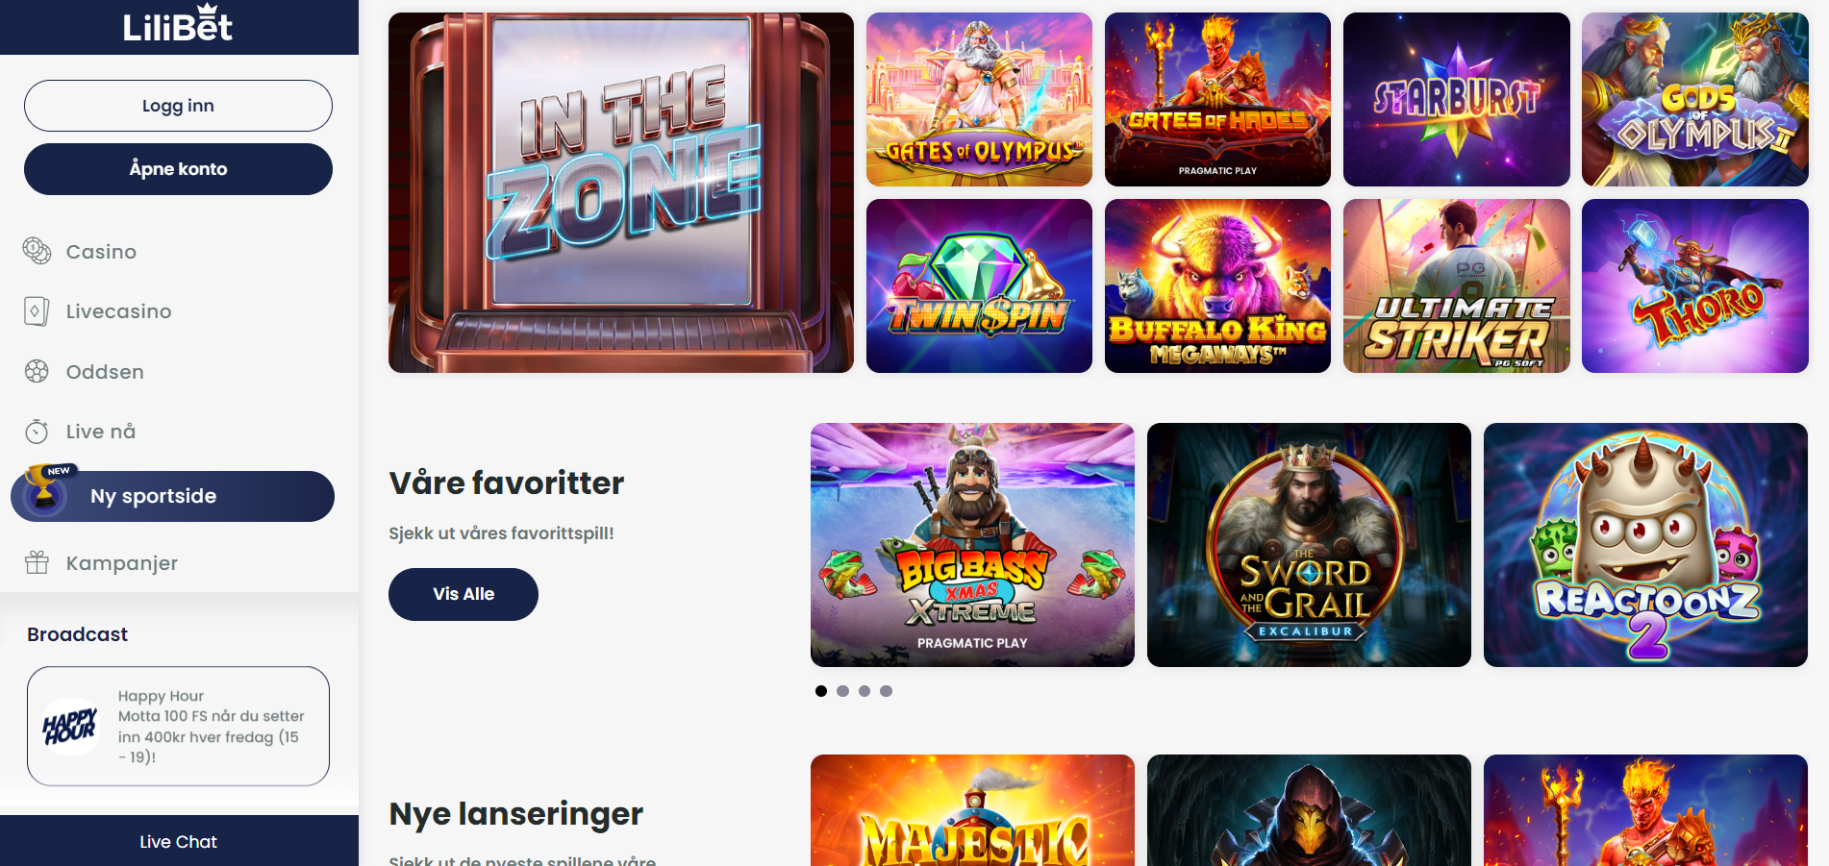Click the Oddsen football icon

pos(37,371)
